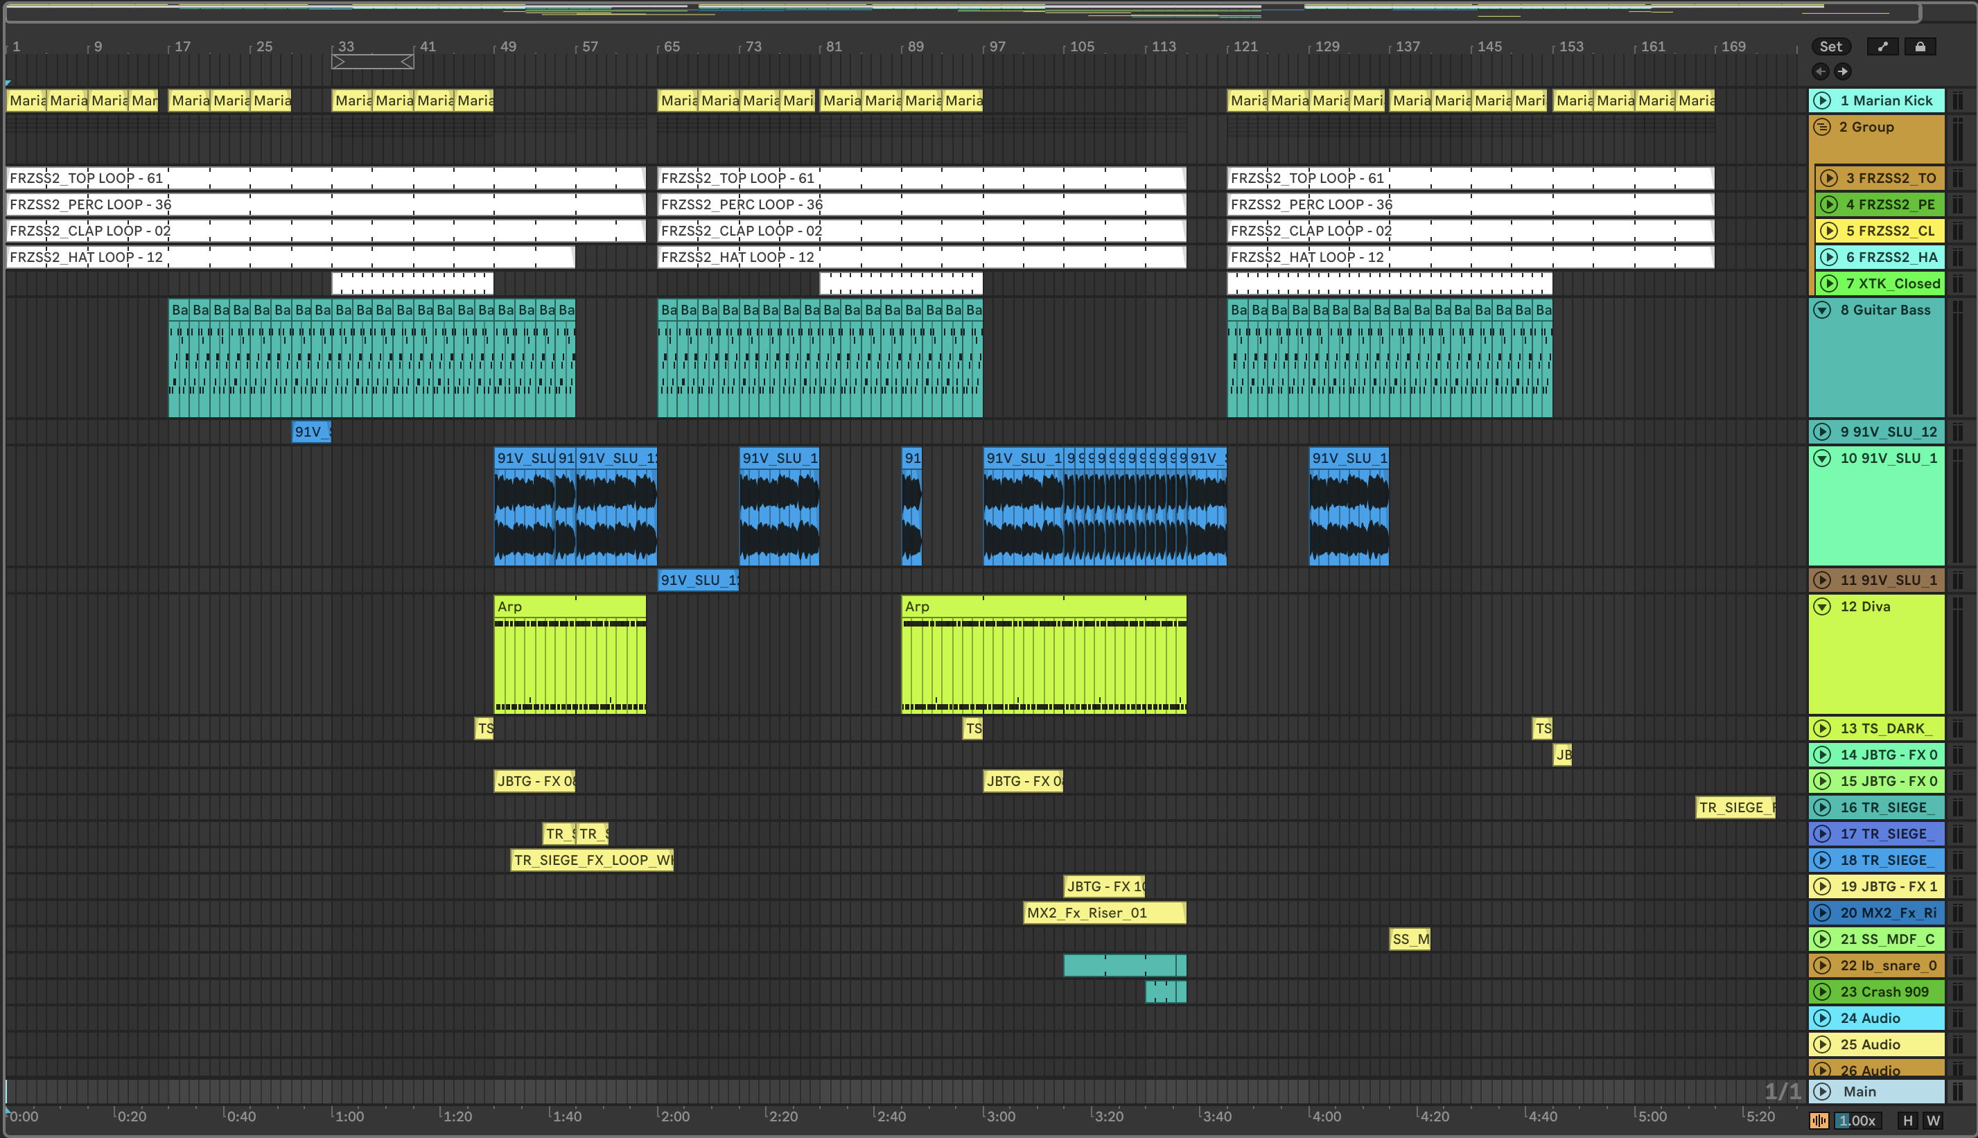Image resolution: width=1978 pixels, height=1138 pixels.
Task: Unfold track 19 JBTG - FX 1
Action: [1821, 886]
